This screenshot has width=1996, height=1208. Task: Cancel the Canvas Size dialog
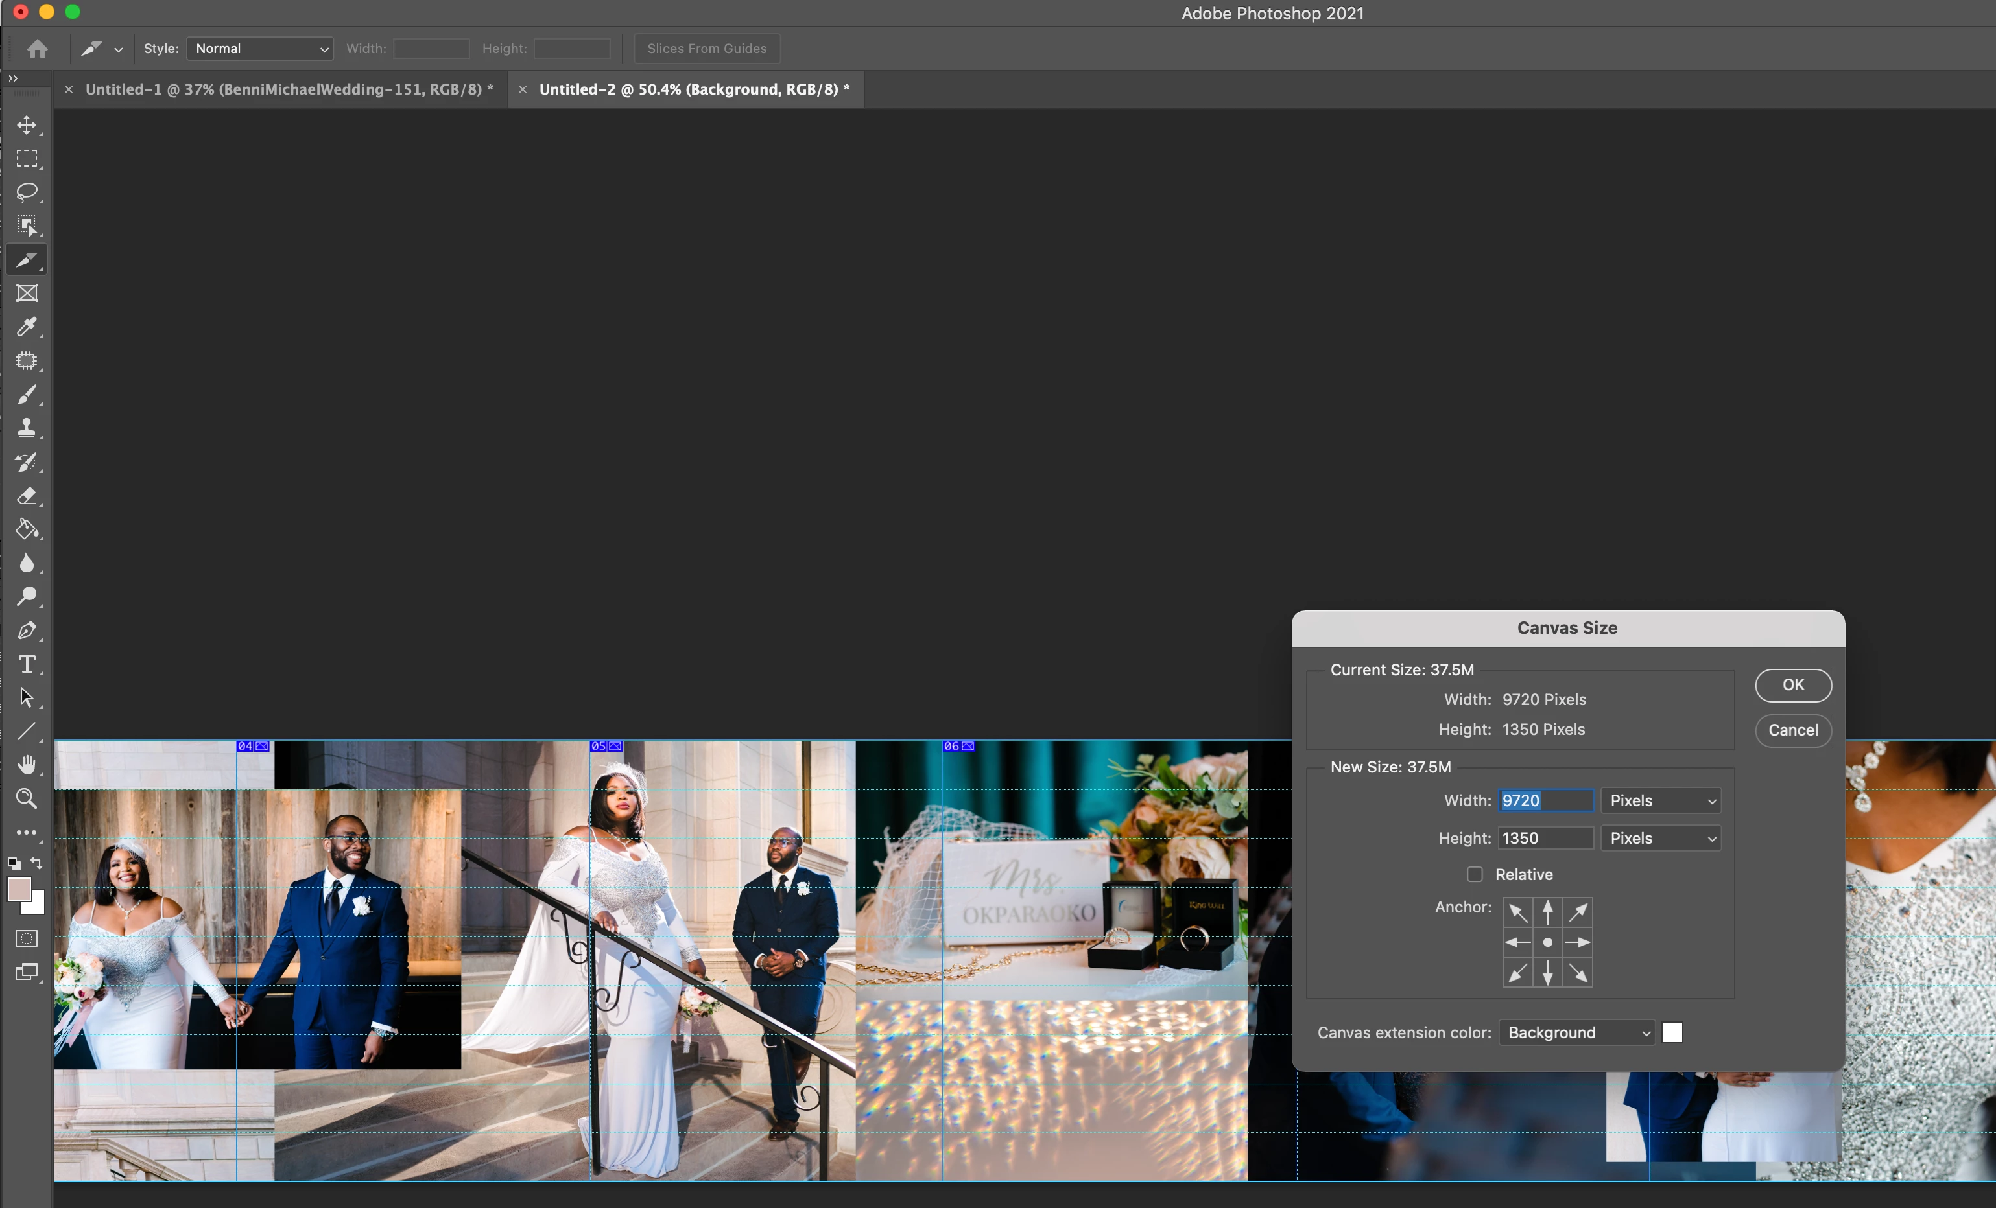1792,730
